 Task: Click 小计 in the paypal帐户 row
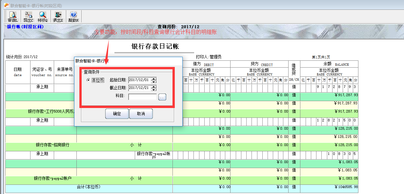click(136, 178)
